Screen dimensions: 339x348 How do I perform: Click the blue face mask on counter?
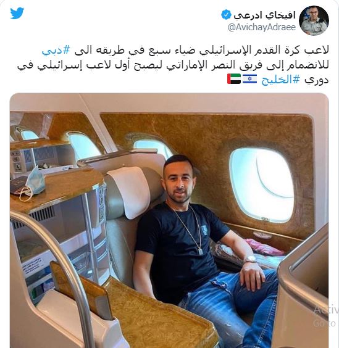click(33, 183)
